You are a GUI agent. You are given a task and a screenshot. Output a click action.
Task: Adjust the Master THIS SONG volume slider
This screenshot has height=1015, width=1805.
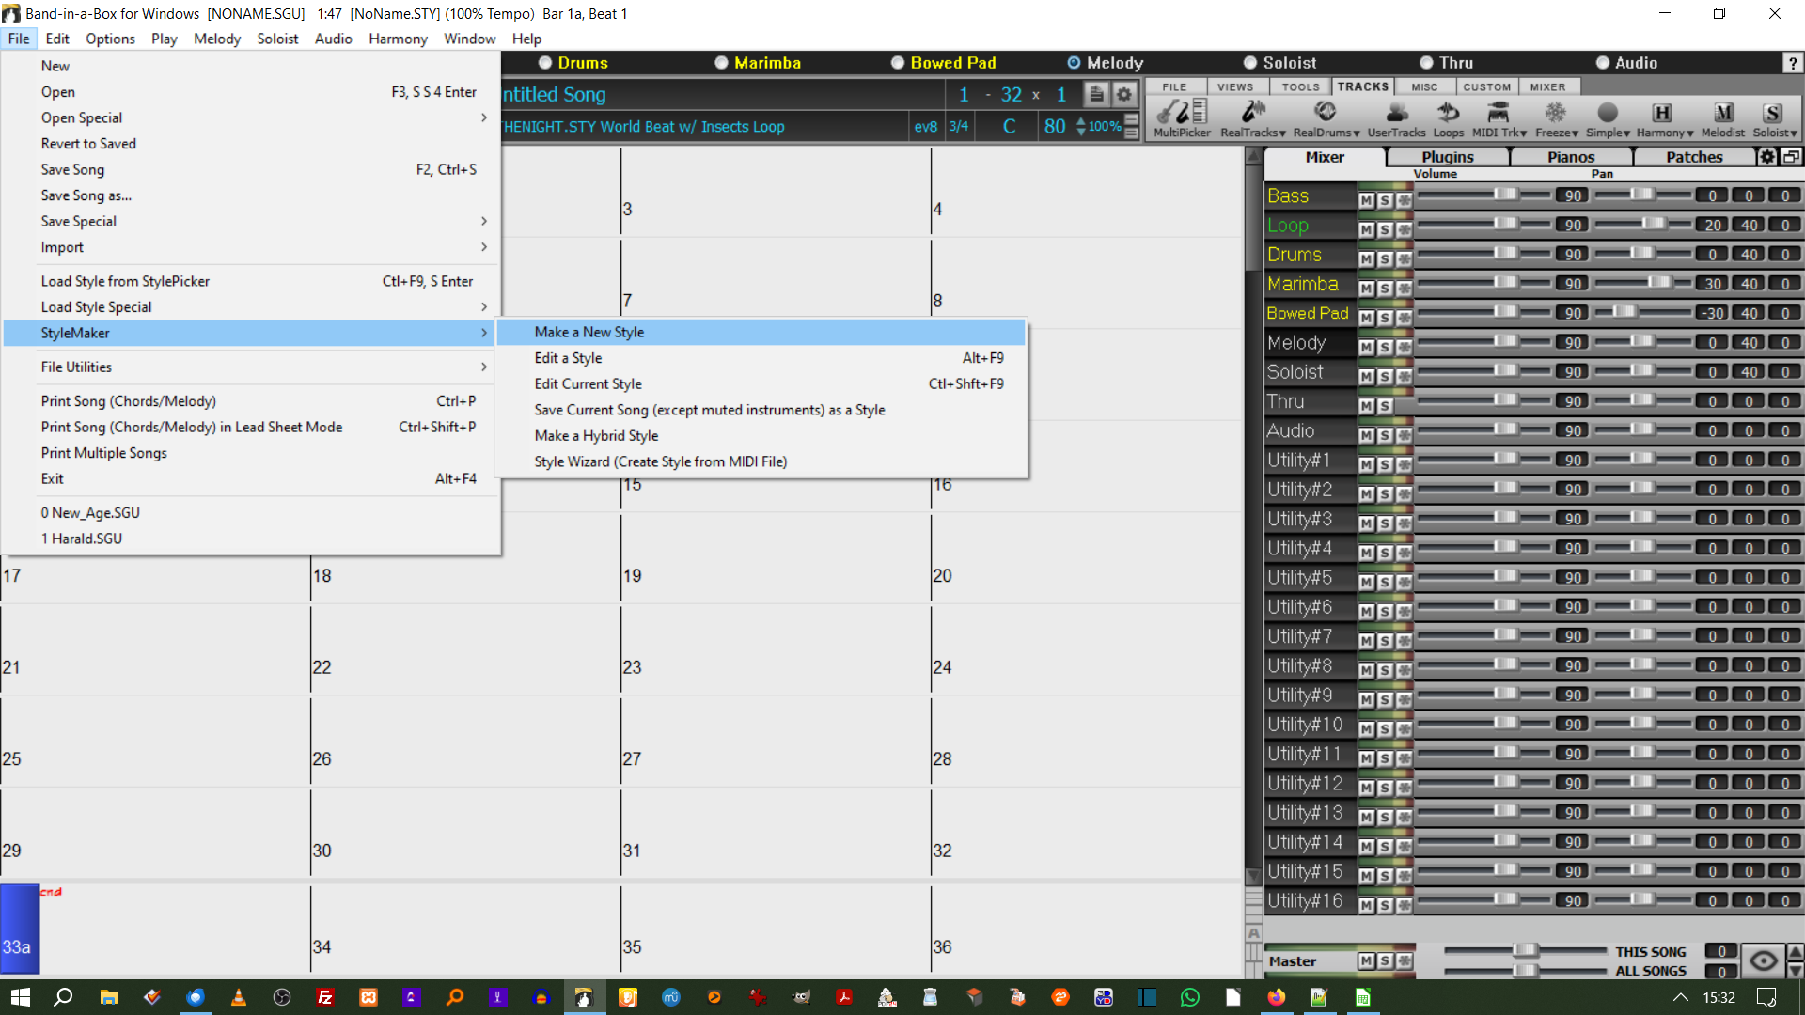point(1525,950)
